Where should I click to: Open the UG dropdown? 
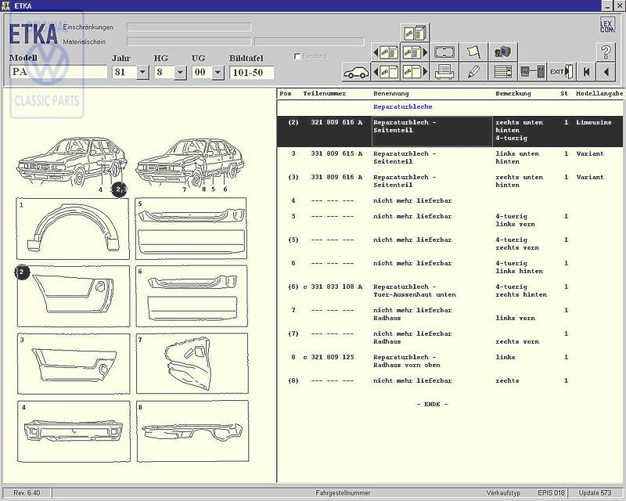[x=218, y=73]
